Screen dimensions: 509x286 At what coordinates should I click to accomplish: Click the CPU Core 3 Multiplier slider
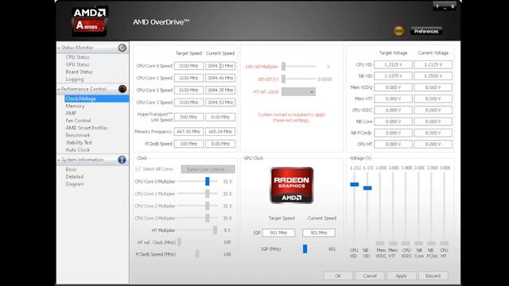207,218
